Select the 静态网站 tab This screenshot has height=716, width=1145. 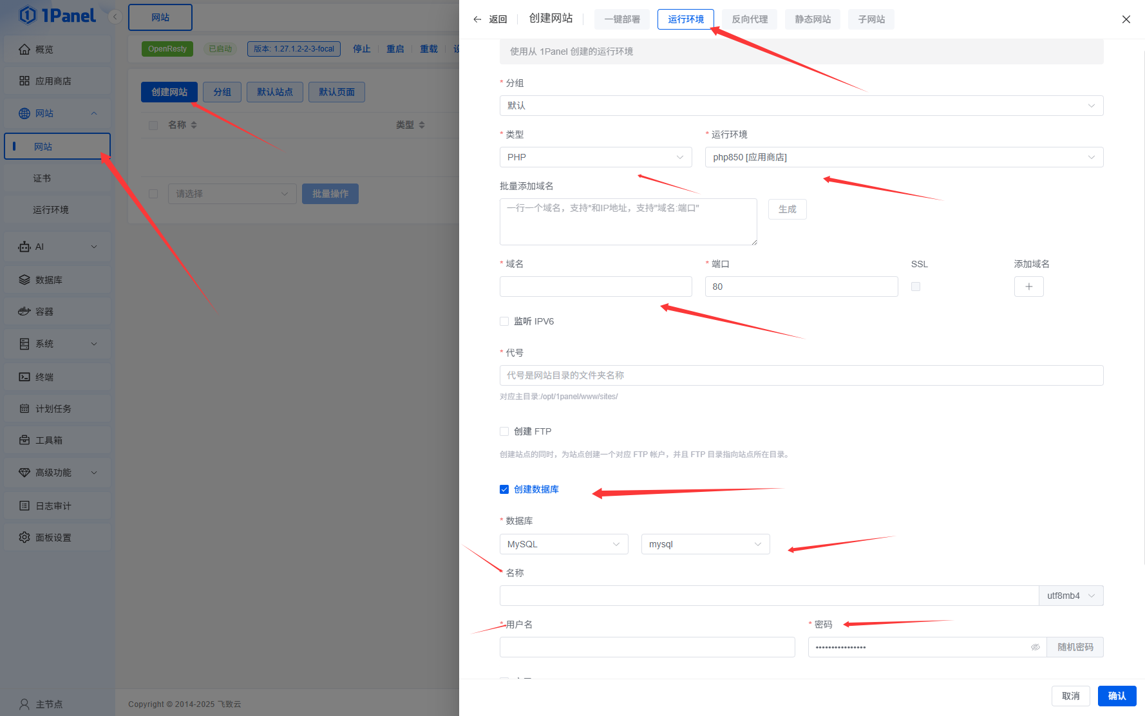click(813, 19)
